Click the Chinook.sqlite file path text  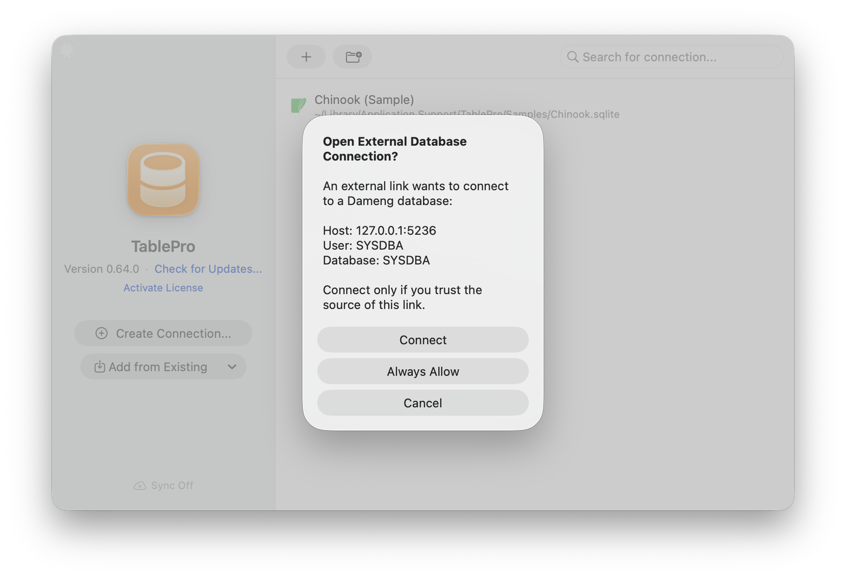tap(467, 114)
